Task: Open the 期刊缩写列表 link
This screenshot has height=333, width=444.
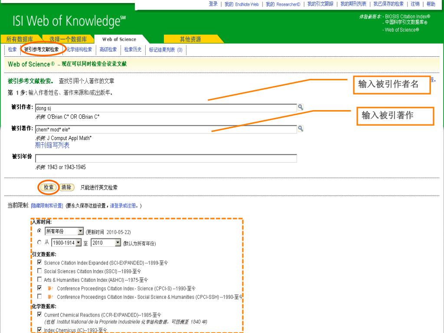Action: 52,145
